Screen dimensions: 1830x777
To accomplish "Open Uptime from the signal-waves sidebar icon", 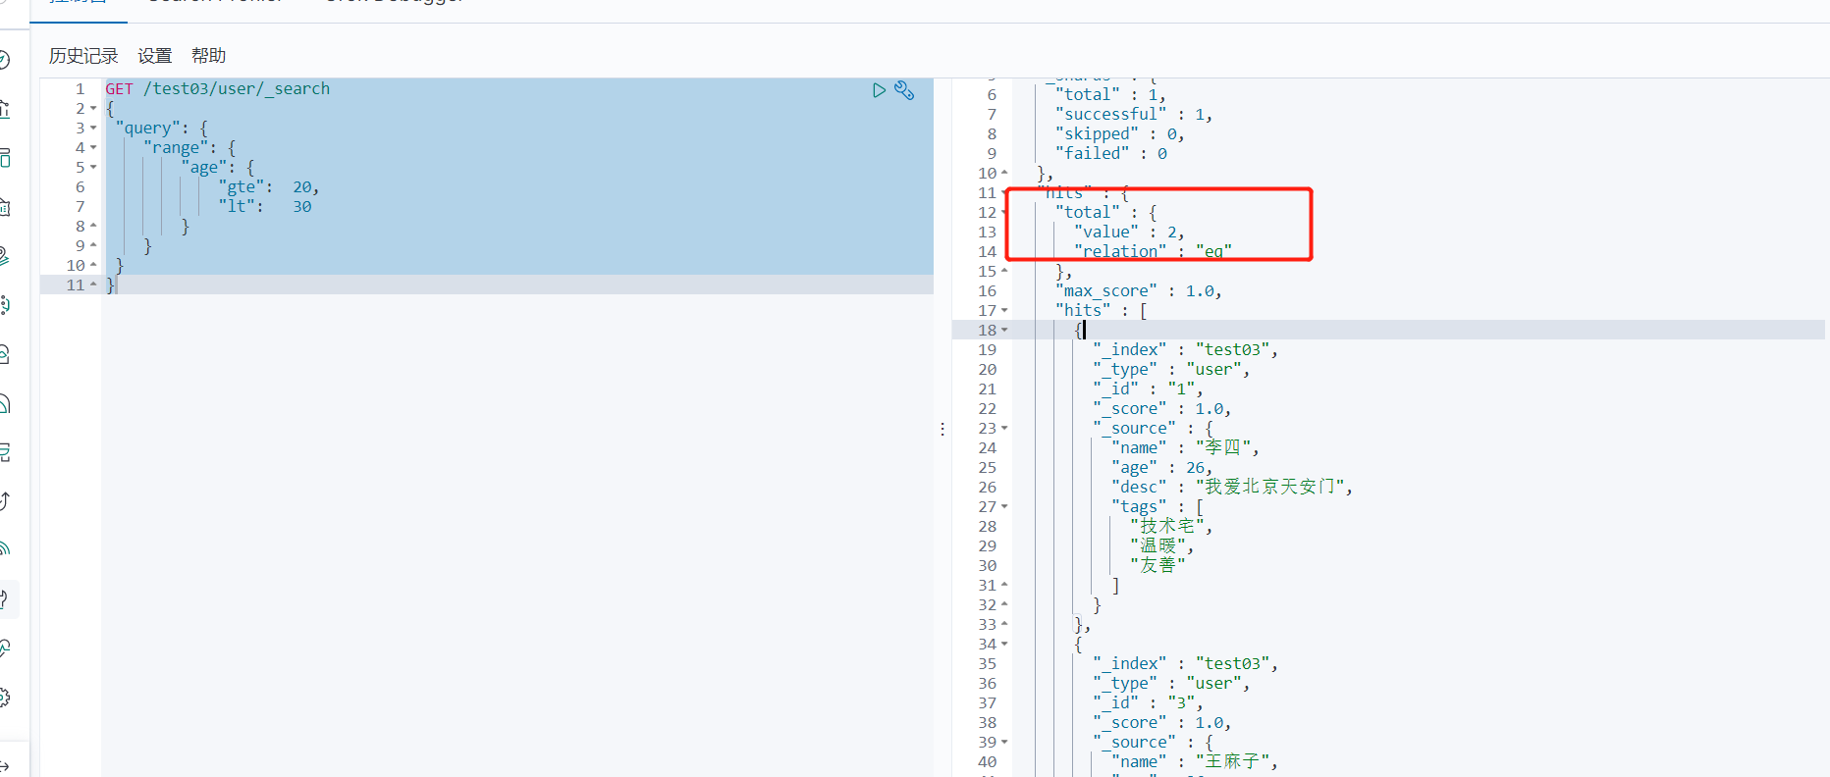I will 4,549.
